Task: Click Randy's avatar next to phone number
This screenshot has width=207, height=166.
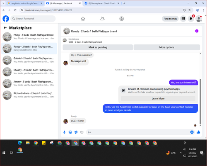Action: click(x=65, y=121)
